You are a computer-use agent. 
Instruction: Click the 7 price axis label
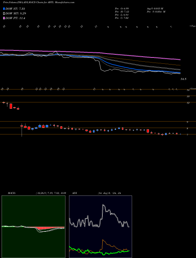187,135
